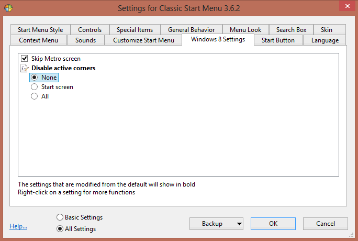This screenshot has width=358, height=241.
Task: Open the Search Box tab
Action: pyautogui.click(x=291, y=30)
